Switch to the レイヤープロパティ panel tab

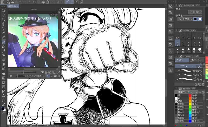(x=186, y=5)
